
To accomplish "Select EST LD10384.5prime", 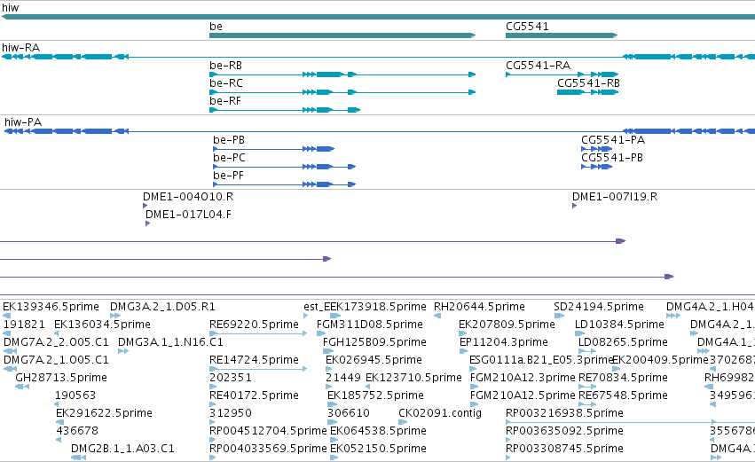I will coord(619,325).
